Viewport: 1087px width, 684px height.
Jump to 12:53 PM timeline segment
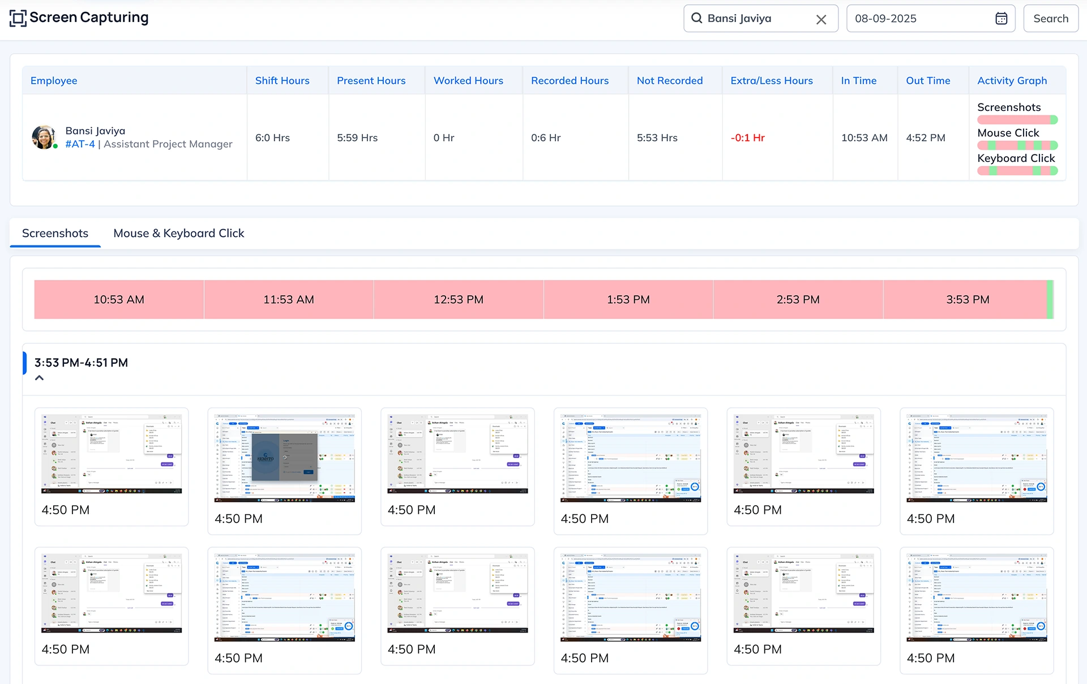pos(458,299)
